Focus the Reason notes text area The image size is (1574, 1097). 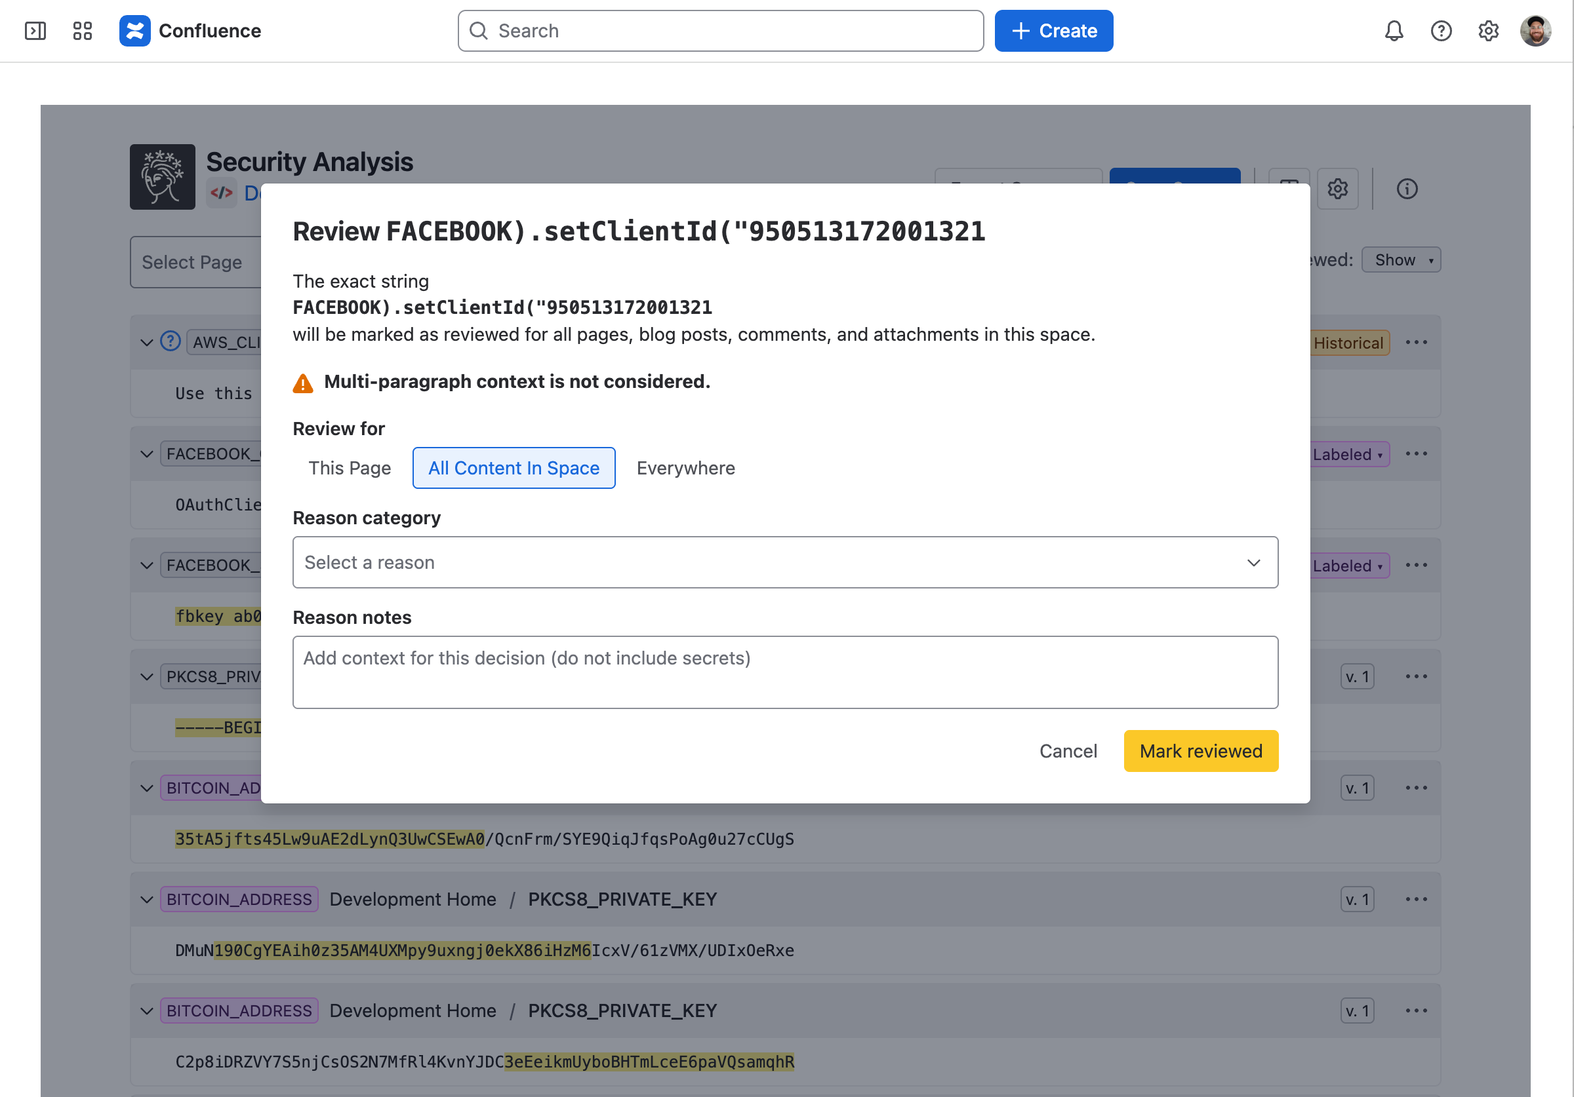(x=785, y=672)
